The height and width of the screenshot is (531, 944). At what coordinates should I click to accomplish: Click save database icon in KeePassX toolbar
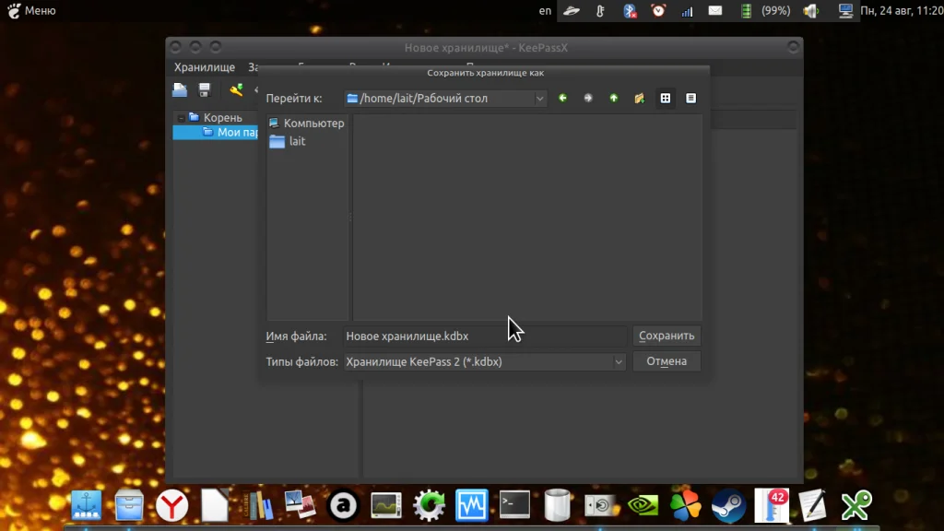tap(205, 90)
